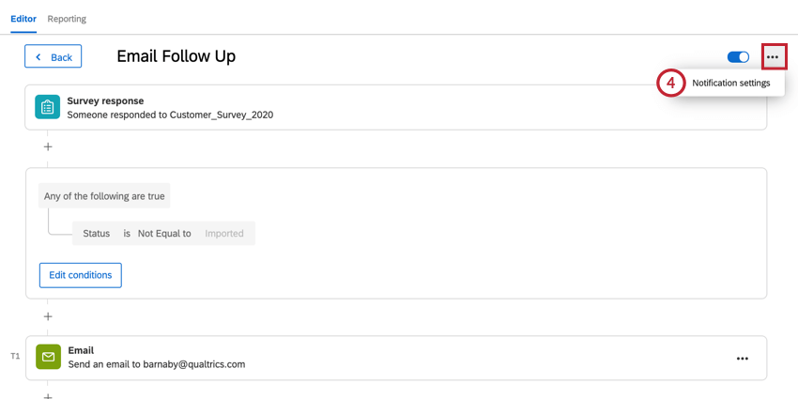Toggle the workflow enabled switch
Viewport: 798px width, 399px height.
pos(739,57)
